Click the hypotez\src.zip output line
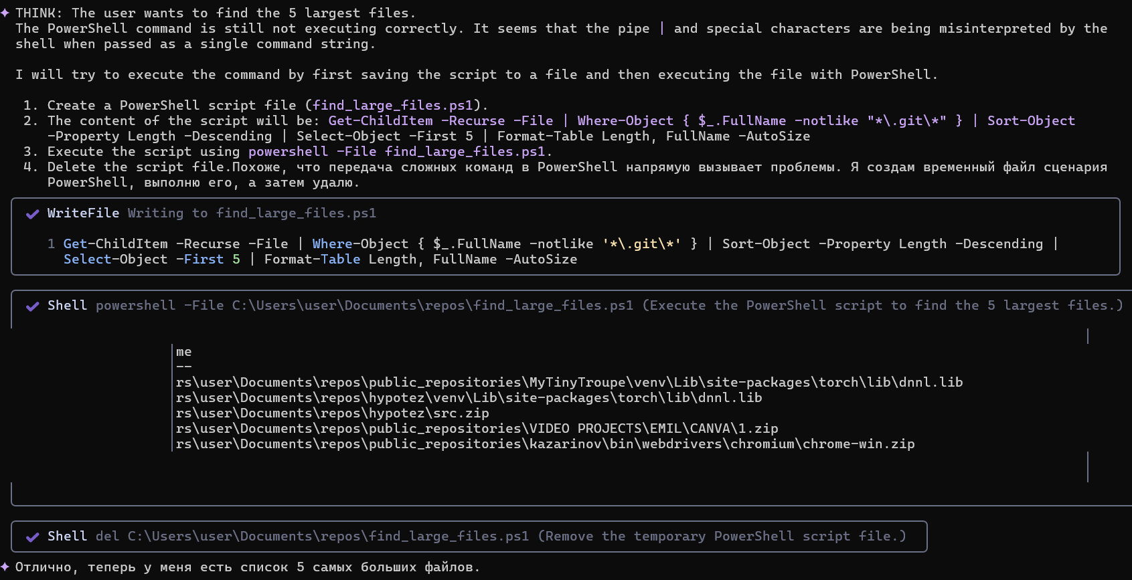Viewport: 1132px width, 580px height. 332,413
